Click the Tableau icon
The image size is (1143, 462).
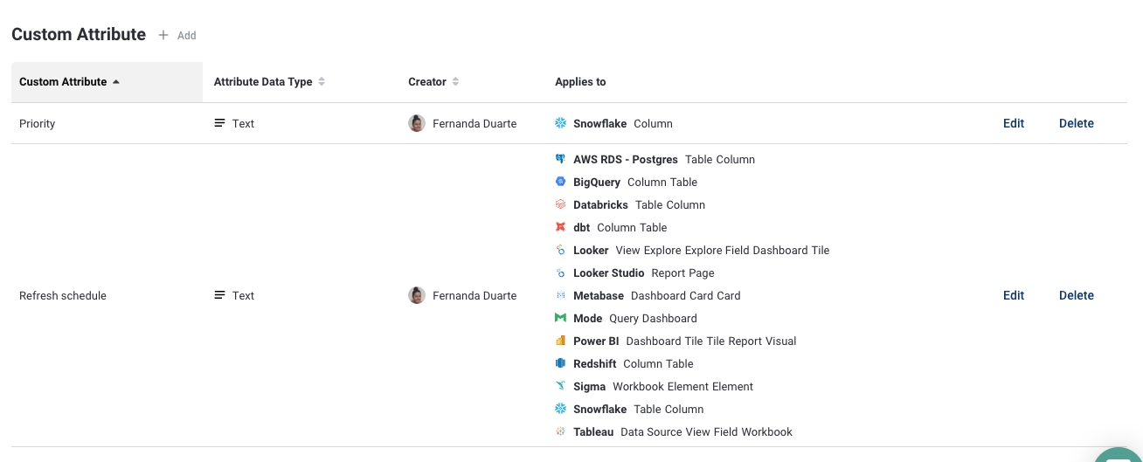click(561, 431)
